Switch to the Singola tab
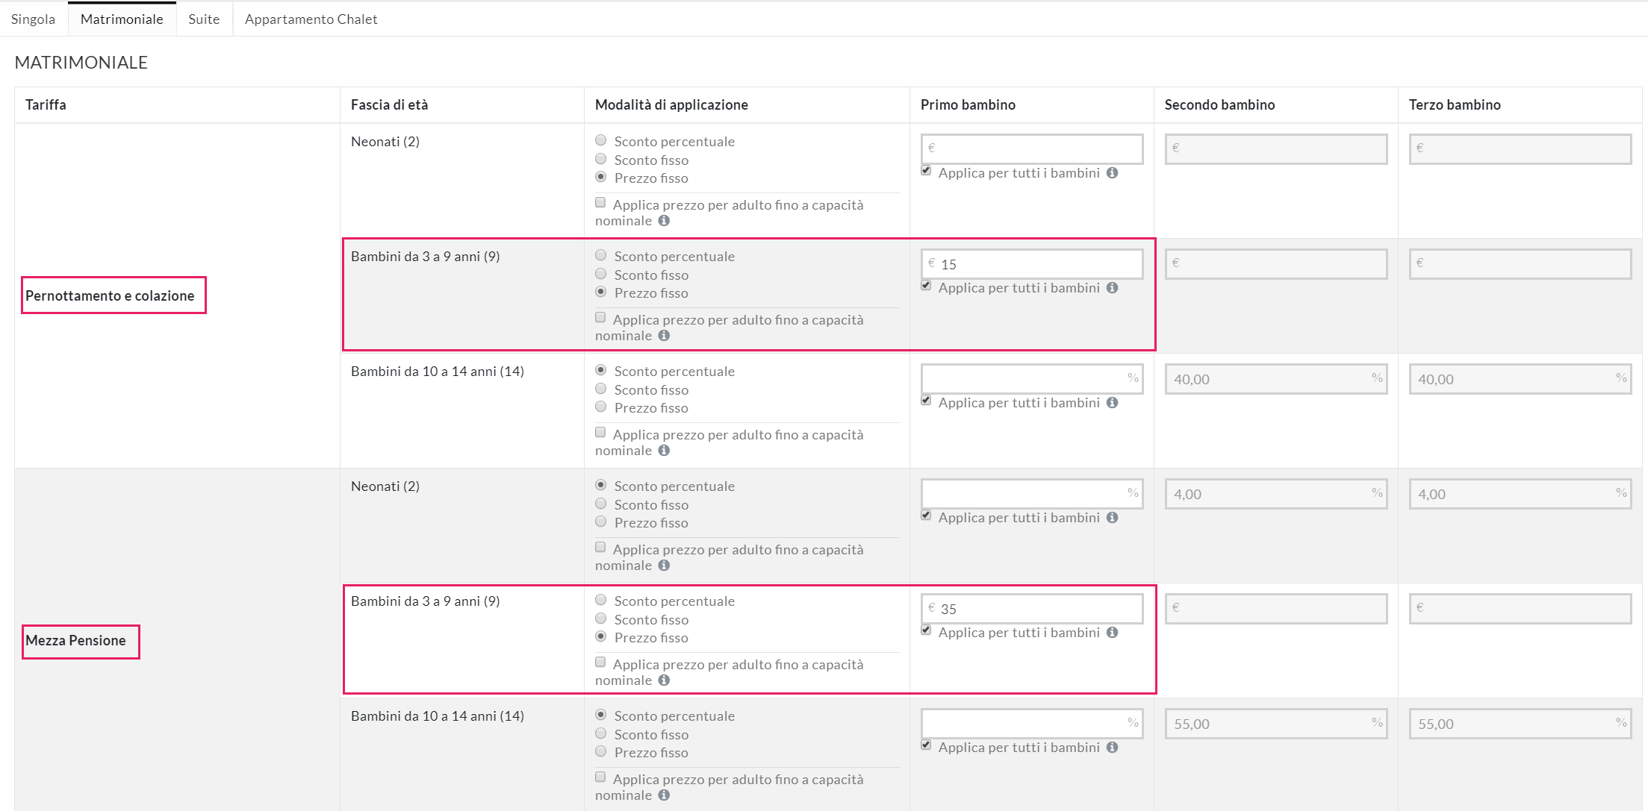Screen dimensions: 1648x811 click(x=33, y=19)
